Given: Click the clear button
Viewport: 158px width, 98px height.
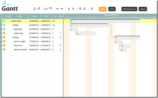Looking at the screenshot, I should [x=112, y=9].
